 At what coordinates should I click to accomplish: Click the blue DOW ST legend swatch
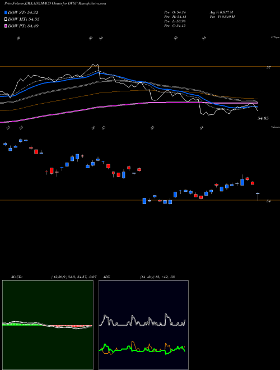point(6,12)
